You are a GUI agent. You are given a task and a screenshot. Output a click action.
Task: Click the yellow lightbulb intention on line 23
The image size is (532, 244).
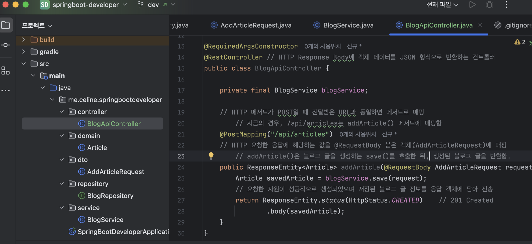pyautogui.click(x=211, y=156)
